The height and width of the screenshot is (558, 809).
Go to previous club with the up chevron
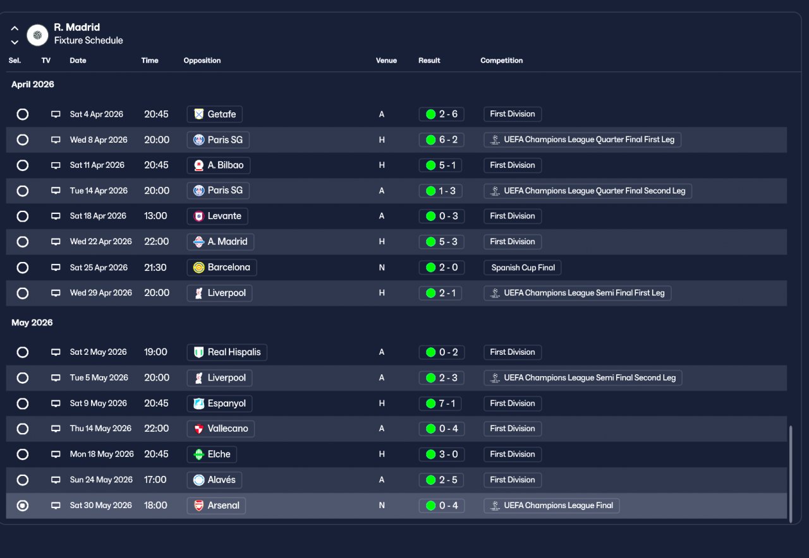point(15,28)
